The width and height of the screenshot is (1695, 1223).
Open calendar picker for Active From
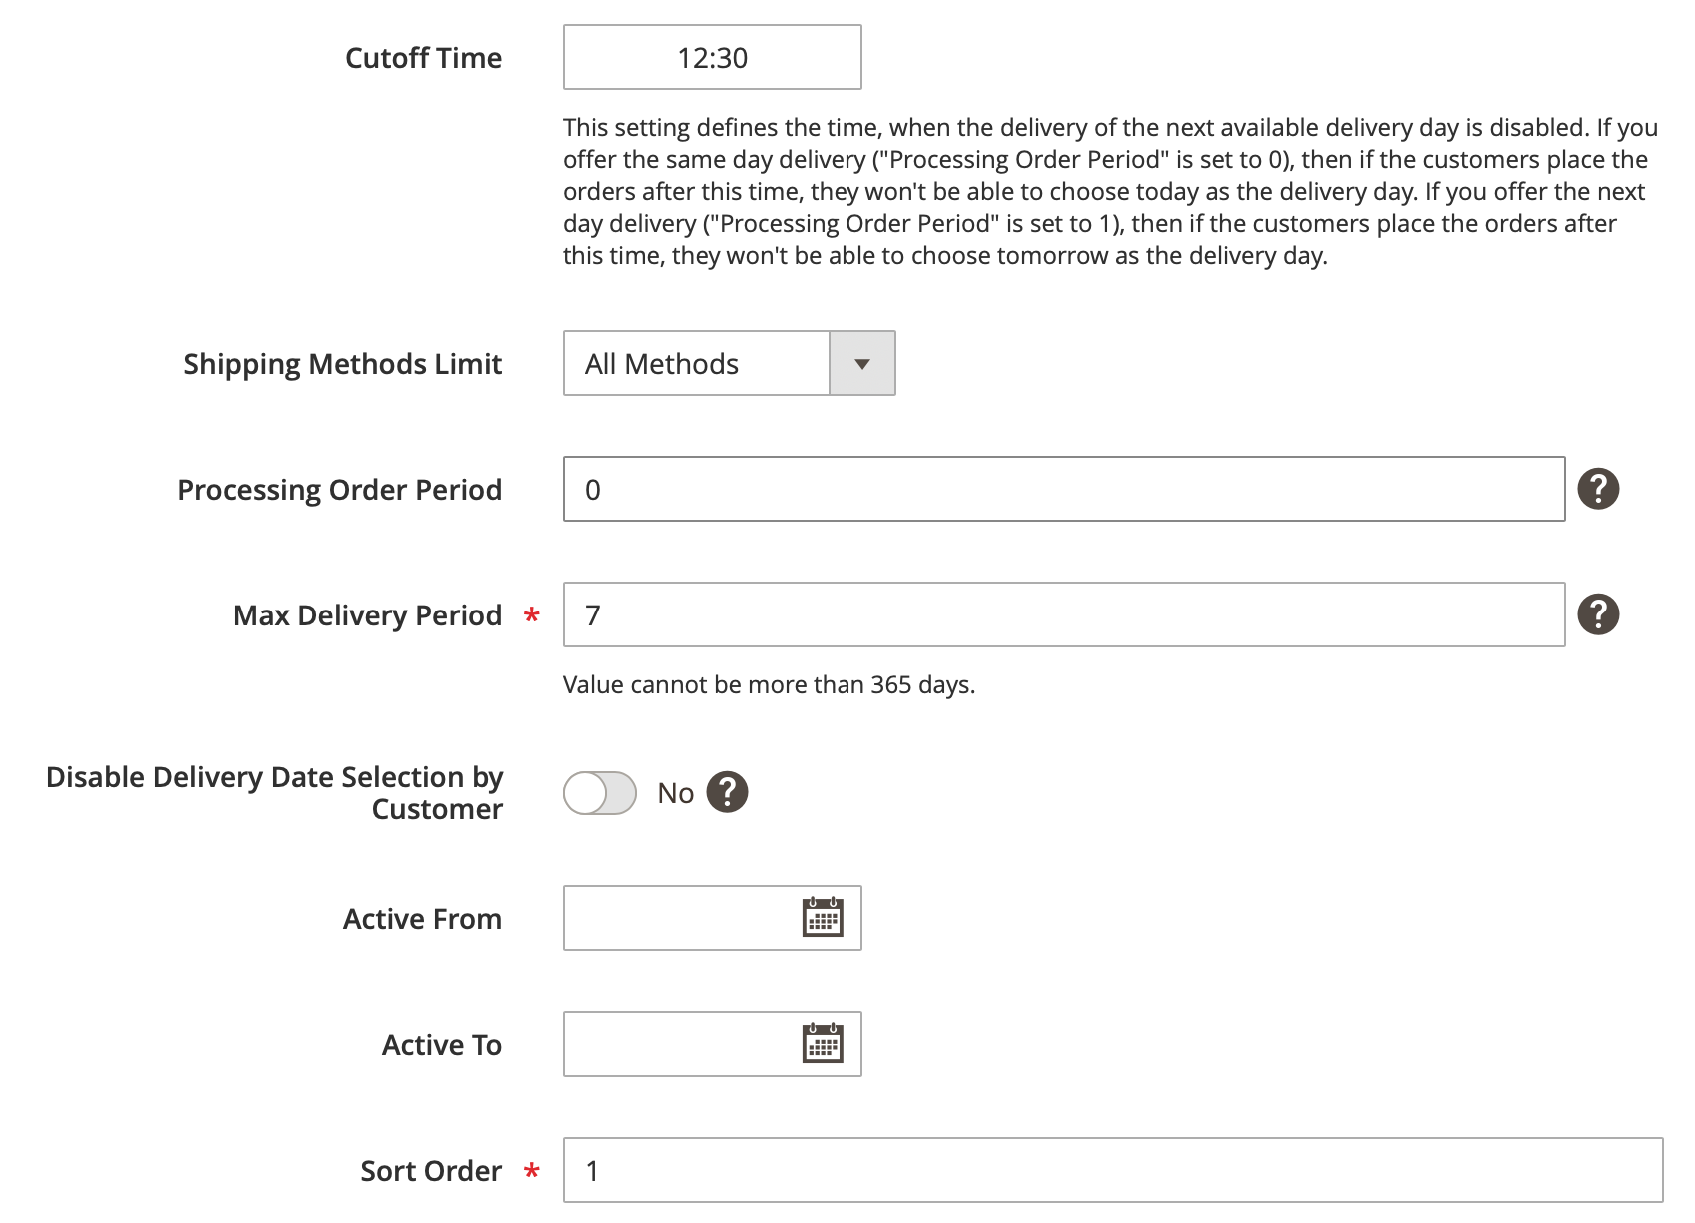click(x=823, y=917)
